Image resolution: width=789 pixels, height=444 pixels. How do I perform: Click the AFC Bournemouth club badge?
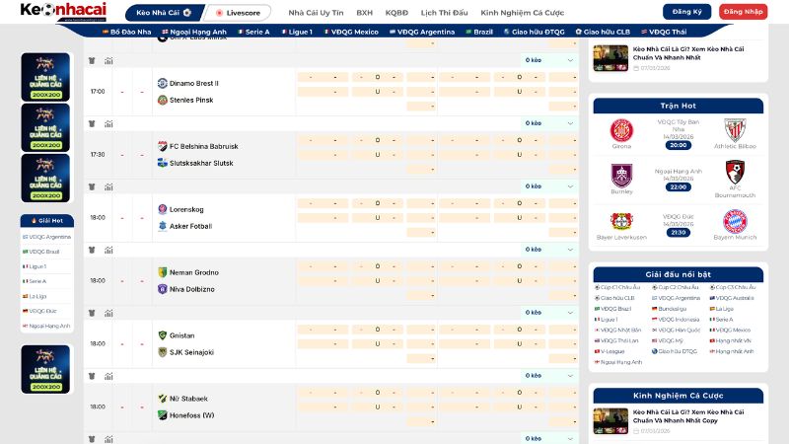pyautogui.click(x=735, y=174)
